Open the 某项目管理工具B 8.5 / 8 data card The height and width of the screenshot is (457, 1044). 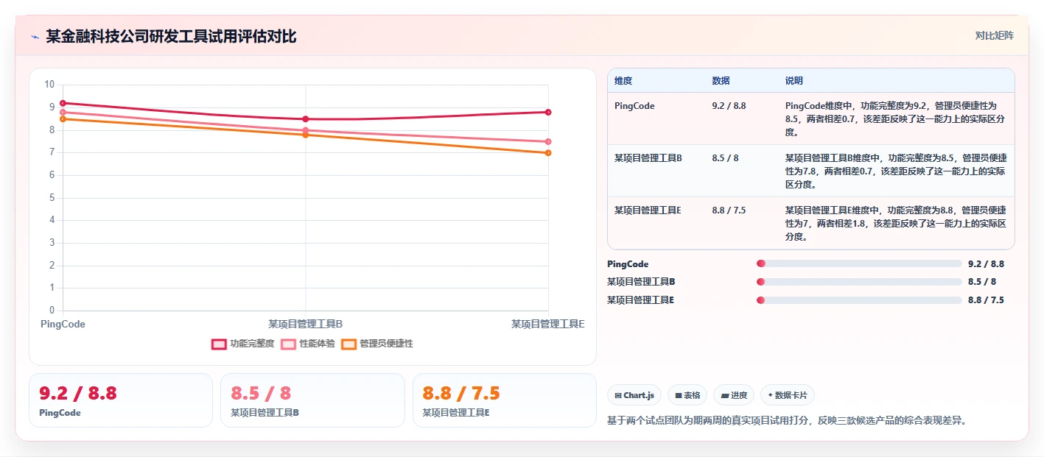tap(312, 400)
